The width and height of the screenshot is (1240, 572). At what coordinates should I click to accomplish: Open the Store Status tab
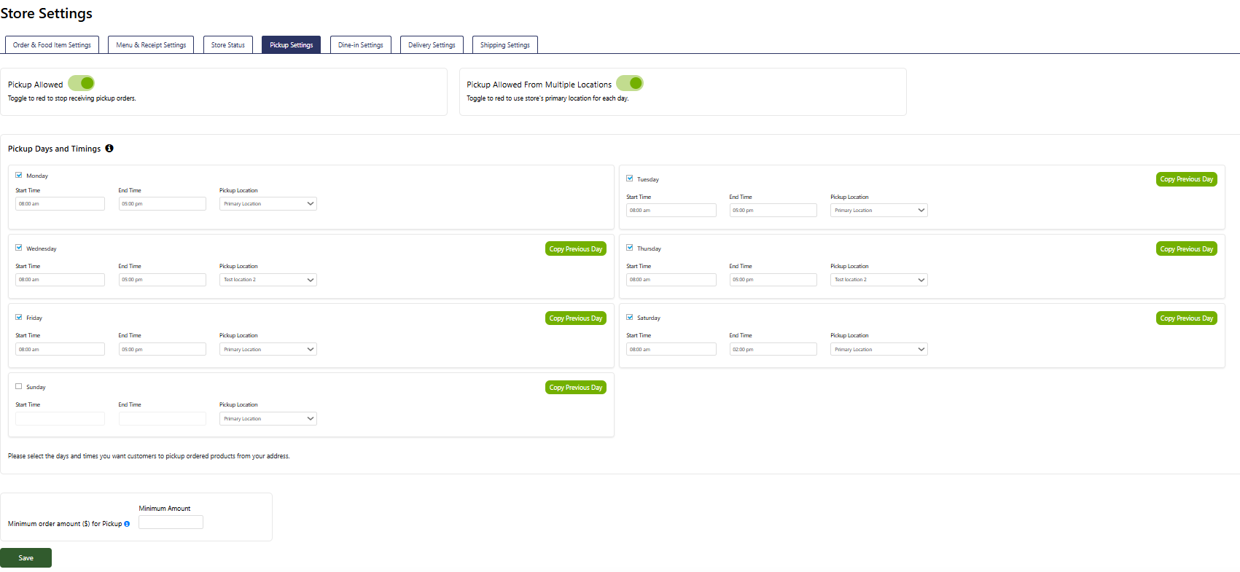click(228, 45)
